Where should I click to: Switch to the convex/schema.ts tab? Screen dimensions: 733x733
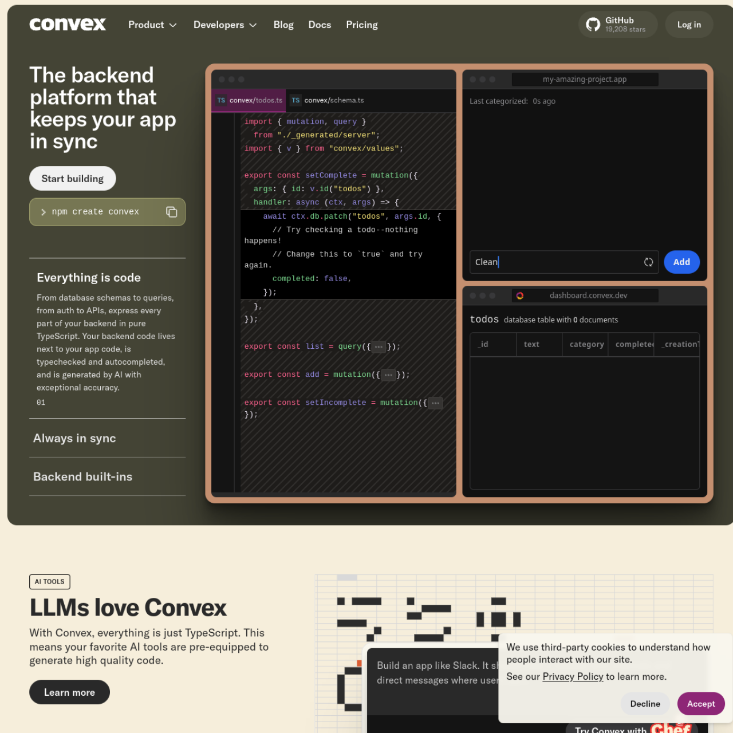333,100
